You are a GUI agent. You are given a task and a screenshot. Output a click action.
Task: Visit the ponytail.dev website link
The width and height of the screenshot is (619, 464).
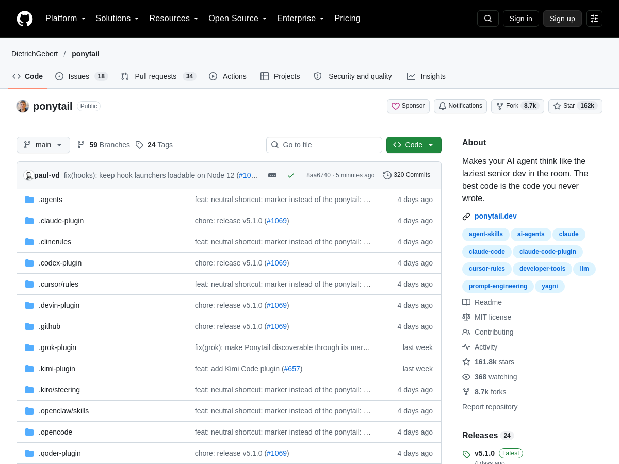click(496, 216)
